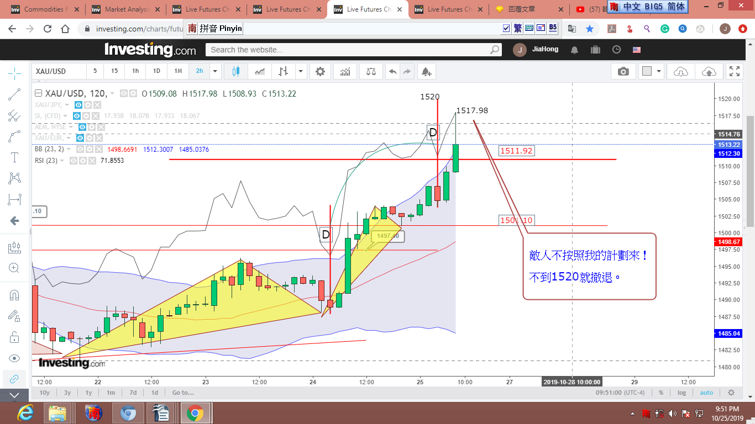
Task: Add an alert with bell icon
Action: [x=426, y=71]
